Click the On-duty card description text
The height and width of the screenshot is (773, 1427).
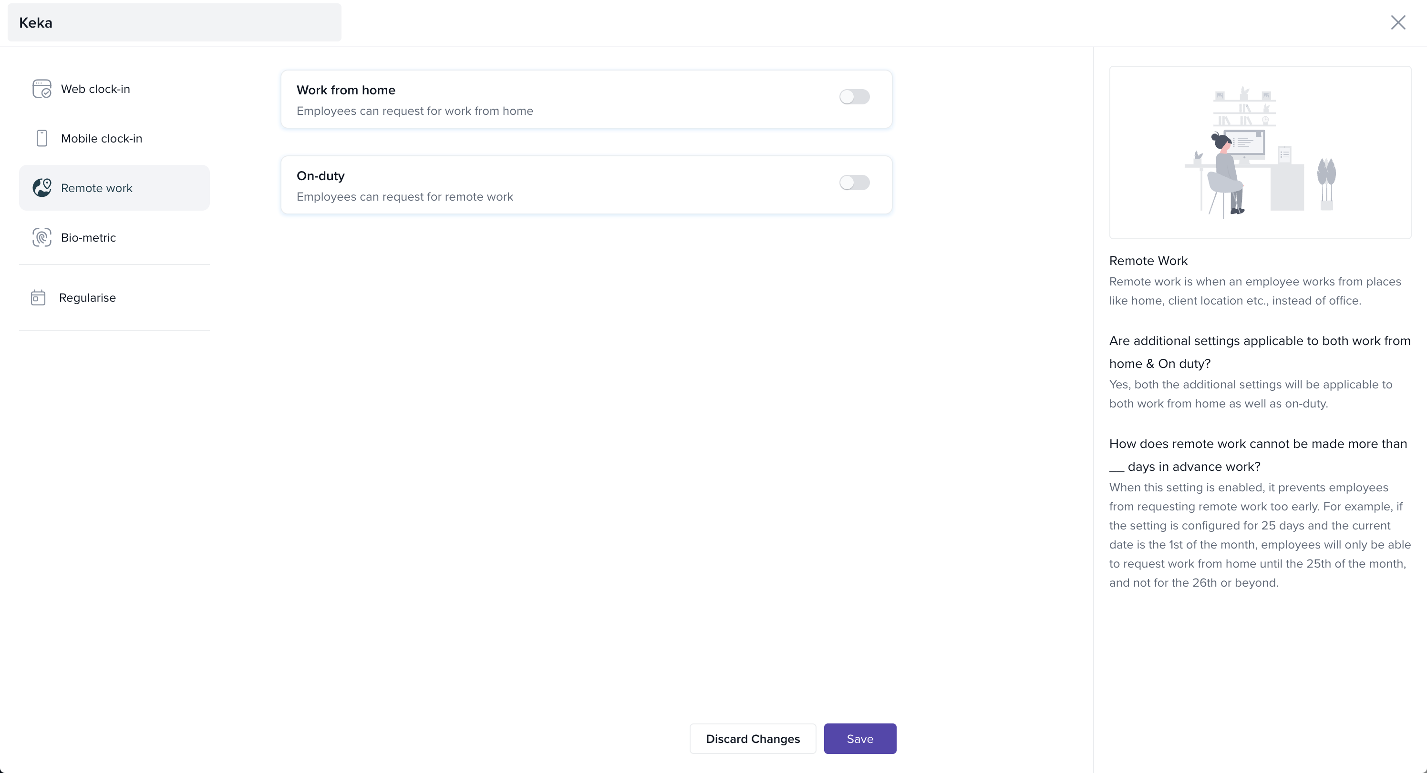coord(404,196)
